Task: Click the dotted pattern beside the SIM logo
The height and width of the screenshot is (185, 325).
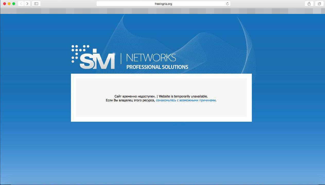Action: pyautogui.click(x=77, y=51)
